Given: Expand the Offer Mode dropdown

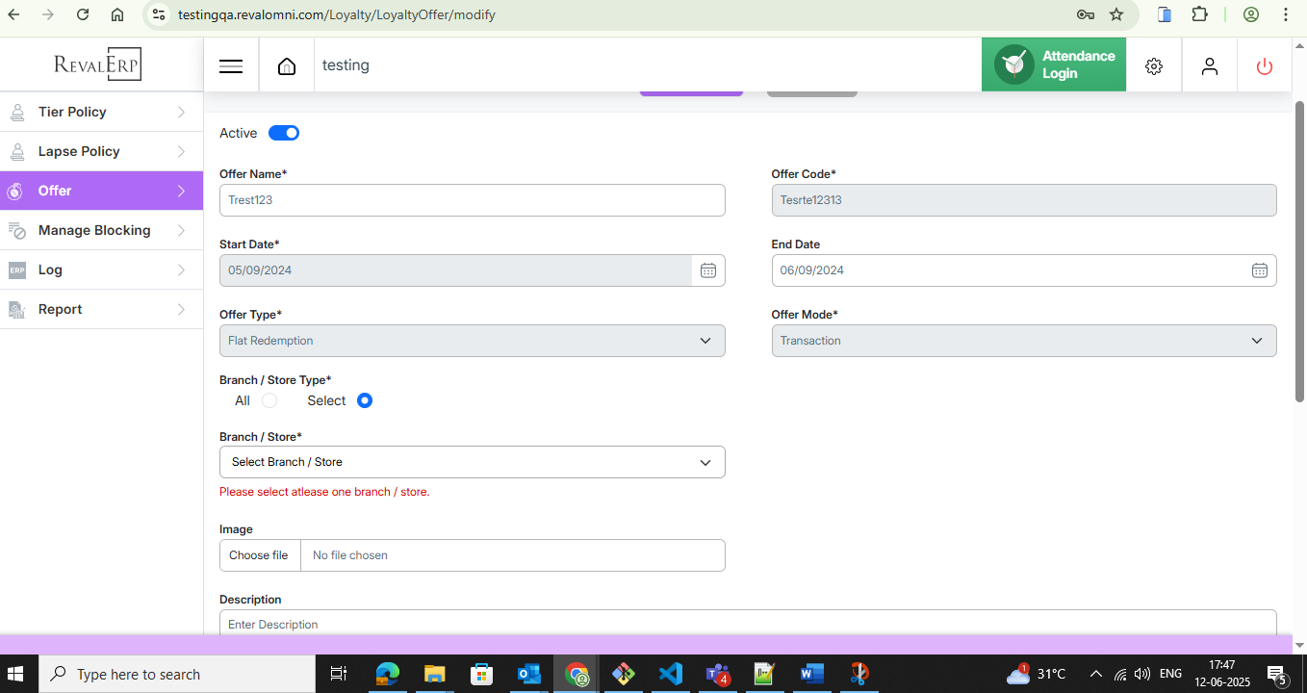Looking at the screenshot, I should tap(1023, 341).
